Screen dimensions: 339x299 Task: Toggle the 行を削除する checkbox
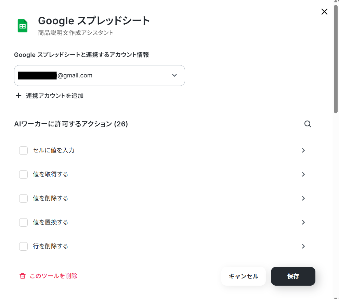(x=23, y=246)
